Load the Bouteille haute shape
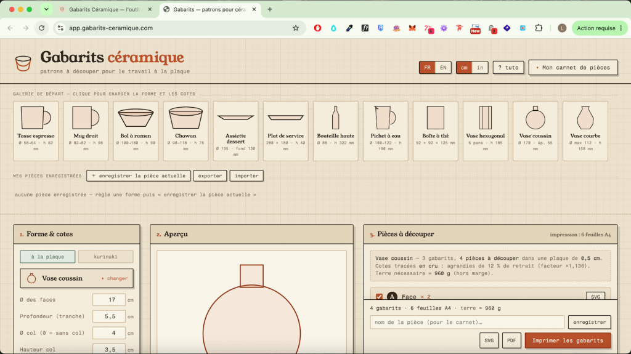Viewport: 631px width, 354px height. pyautogui.click(x=335, y=131)
